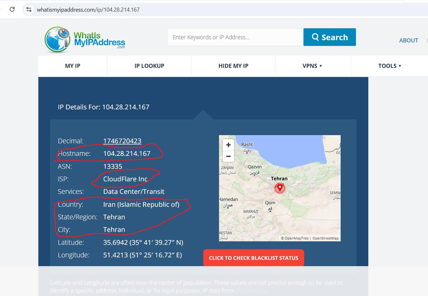Select country value Iran (Islamic Republic of)
The image size is (428, 296).
141,204
